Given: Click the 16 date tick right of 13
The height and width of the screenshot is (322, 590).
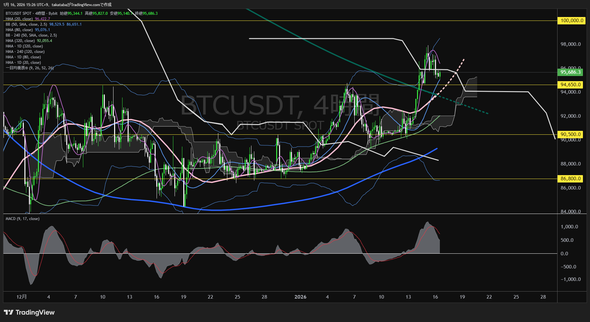Looking at the screenshot, I should pyautogui.click(x=435, y=297).
